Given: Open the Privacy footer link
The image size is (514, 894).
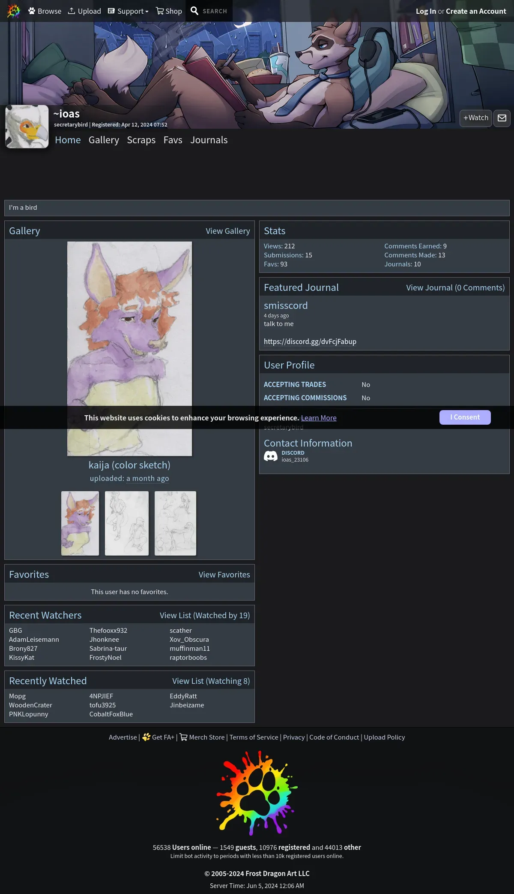Looking at the screenshot, I should [294, 737].
